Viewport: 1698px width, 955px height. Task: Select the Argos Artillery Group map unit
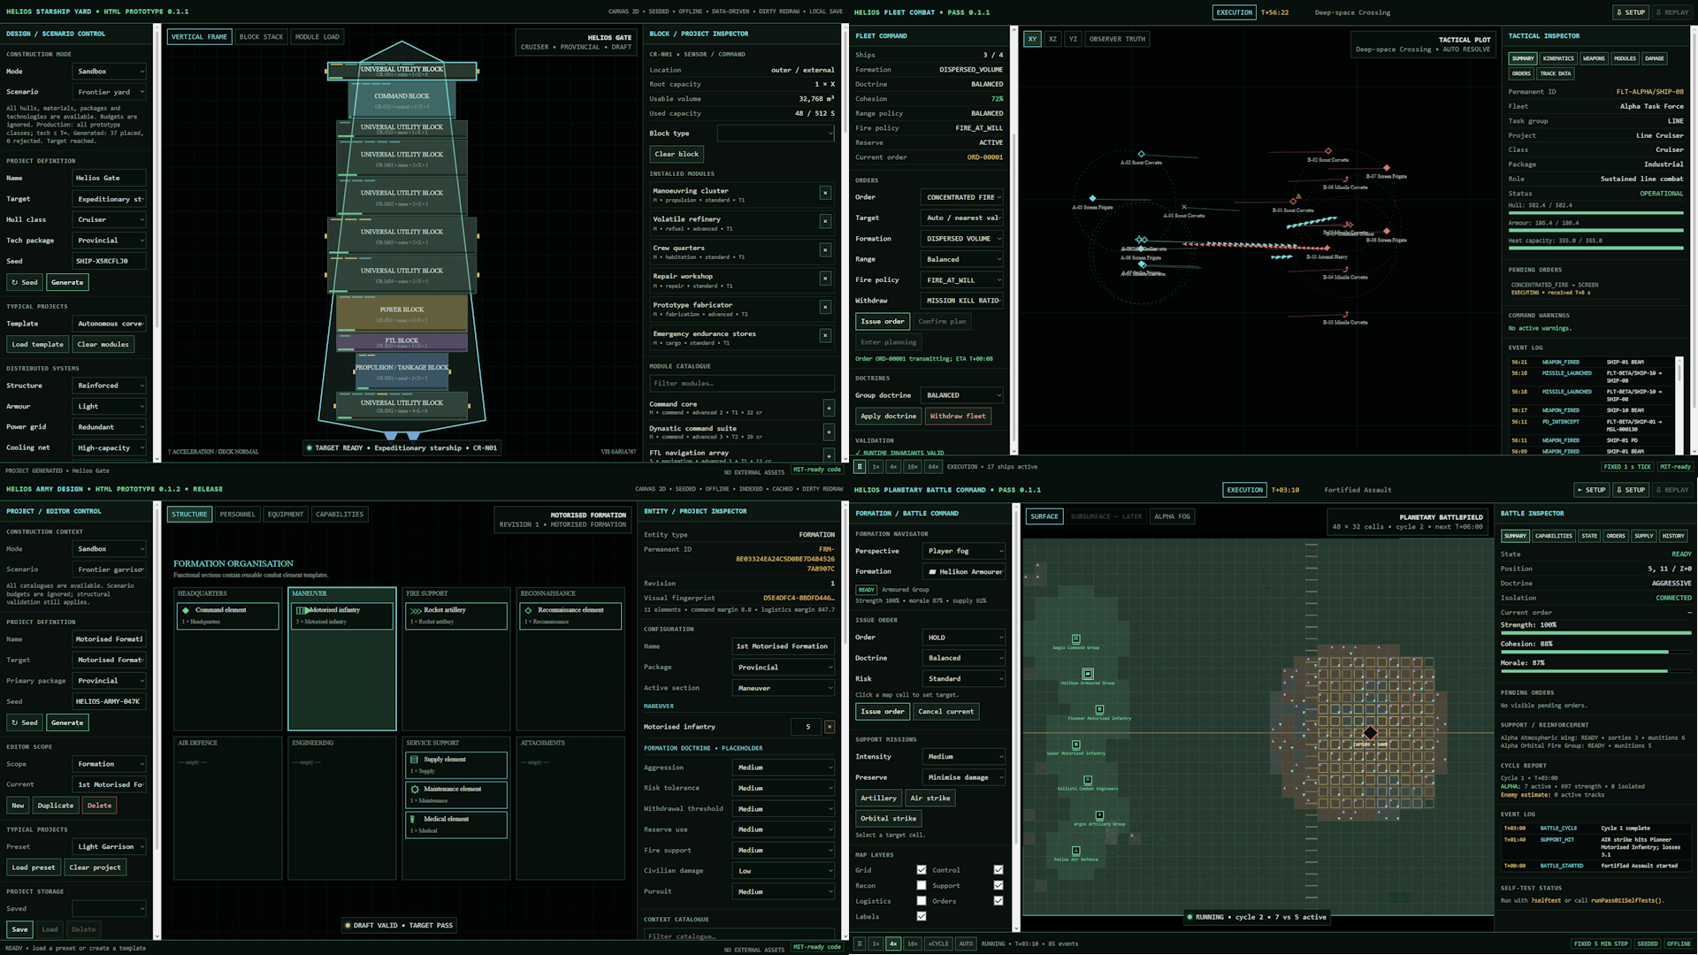pos(1099,815)
